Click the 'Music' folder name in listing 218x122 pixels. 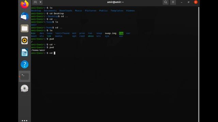coord(79,11)
